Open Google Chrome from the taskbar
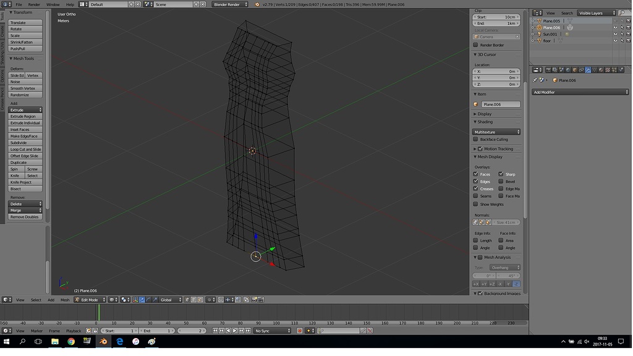Image resolution: width=633 pixels, height=356 pixels. [x=71, y=341]
